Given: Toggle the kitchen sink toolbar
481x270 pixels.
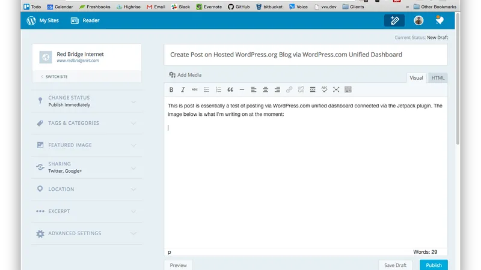Looking at the screenshot, I should 348,89.
